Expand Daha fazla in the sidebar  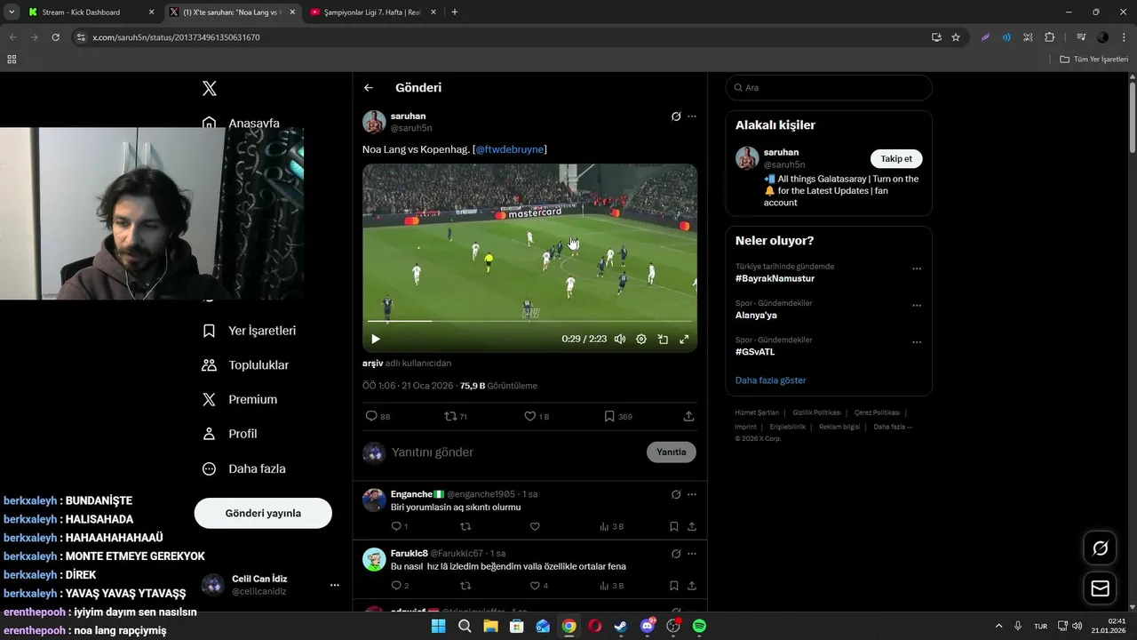coord(244,468)
